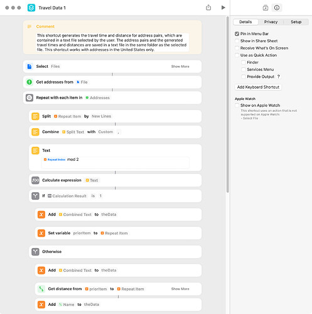Open the action library icon
Viewport: 312px width, 314px height.
(x=266, y=8)
